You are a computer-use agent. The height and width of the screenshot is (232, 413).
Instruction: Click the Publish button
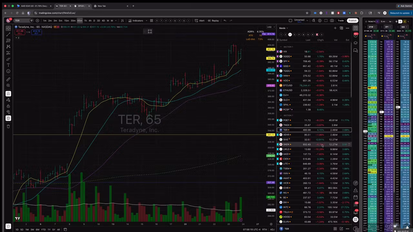tap(352, 21)
